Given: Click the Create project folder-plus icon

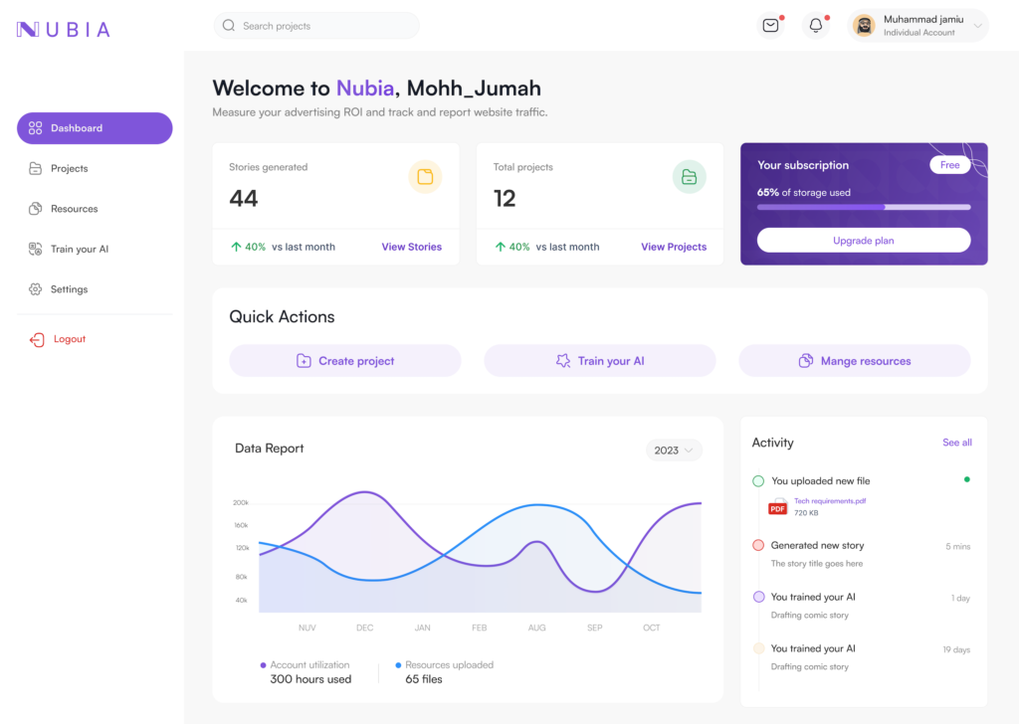Looking at the screenshot, I should pyautogui.click(x=304, y=360).
